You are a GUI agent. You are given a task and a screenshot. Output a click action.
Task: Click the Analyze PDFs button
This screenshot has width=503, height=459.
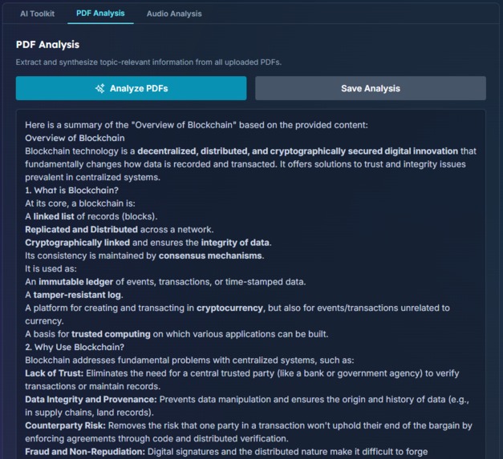pyautogui.click(x=132, y=88)
